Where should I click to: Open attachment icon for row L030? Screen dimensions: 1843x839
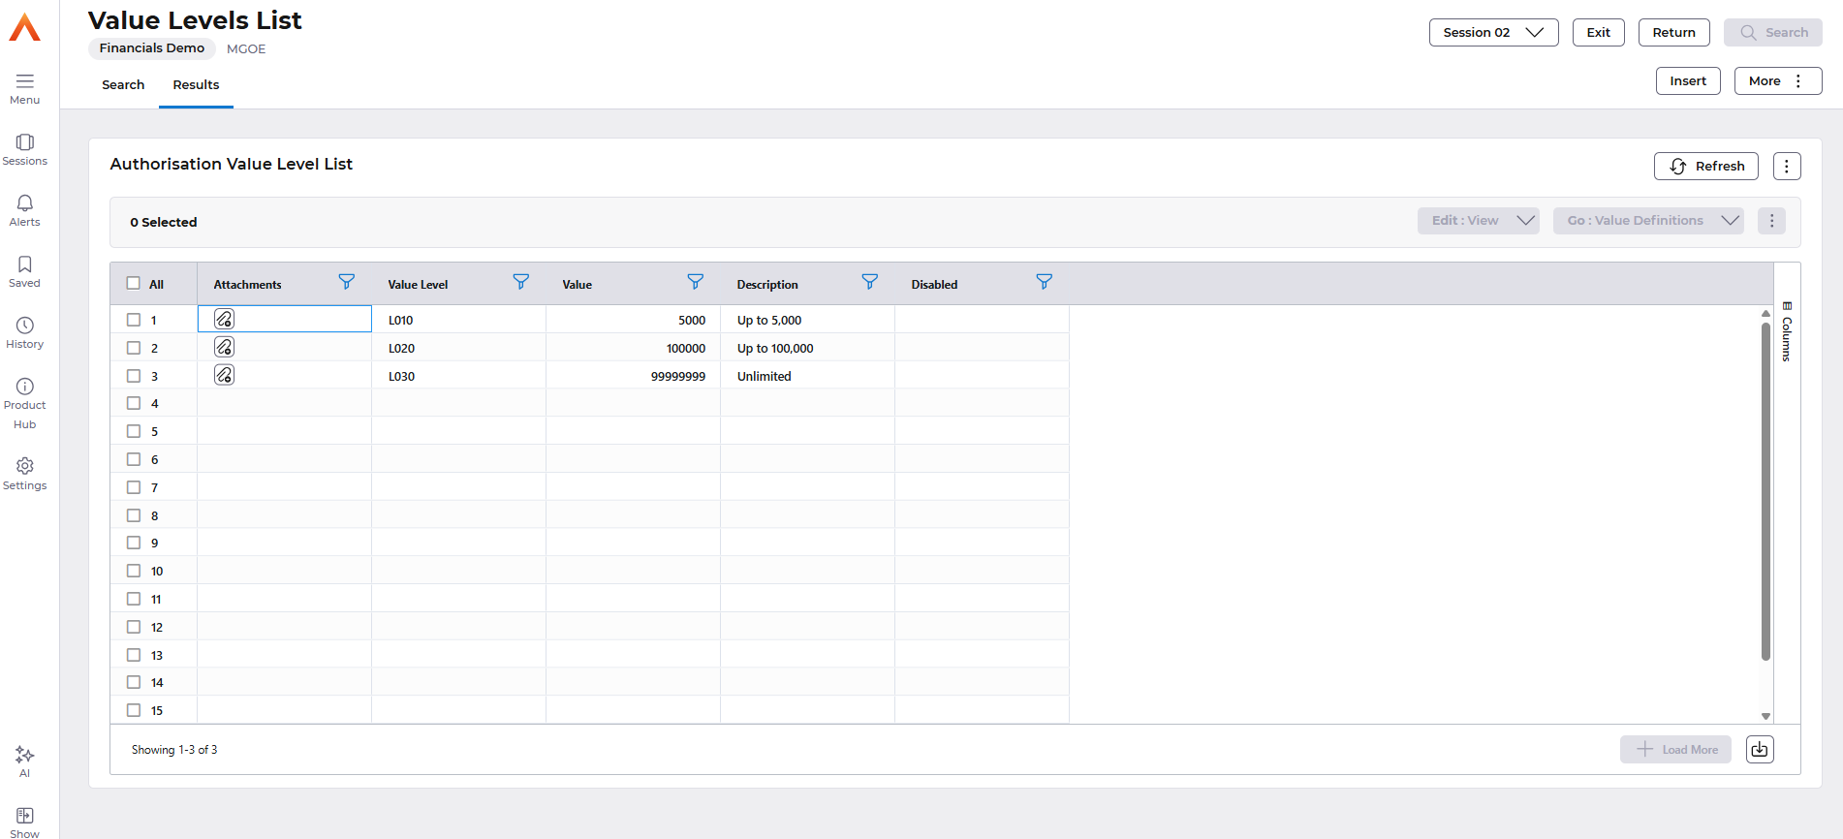point(224,375)
